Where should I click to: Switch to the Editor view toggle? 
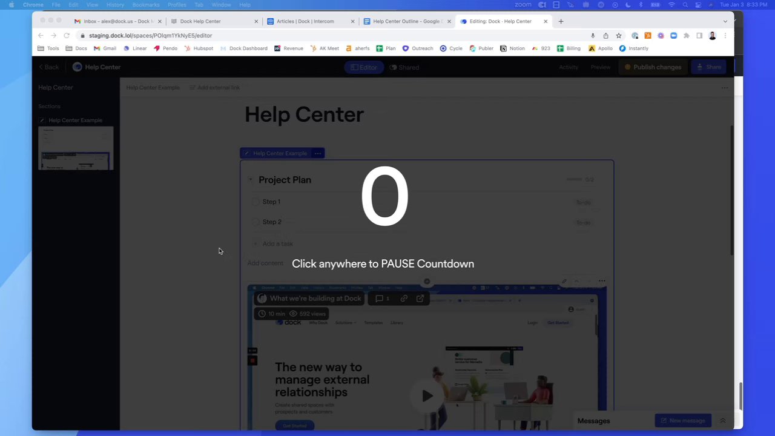pos(363,67)
